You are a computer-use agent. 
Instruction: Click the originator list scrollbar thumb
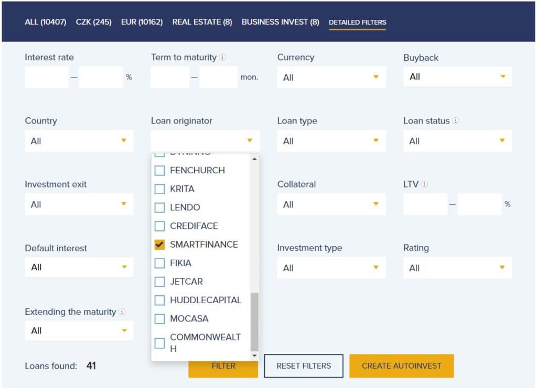coord(255,322)
